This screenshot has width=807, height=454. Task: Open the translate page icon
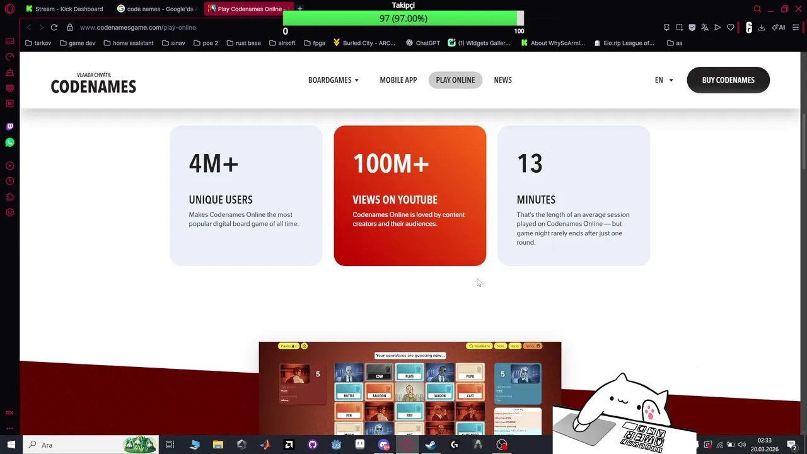click(x=705, y=27)
